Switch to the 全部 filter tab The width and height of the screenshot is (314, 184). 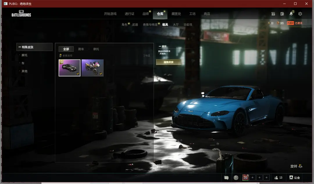click(66, 49)
